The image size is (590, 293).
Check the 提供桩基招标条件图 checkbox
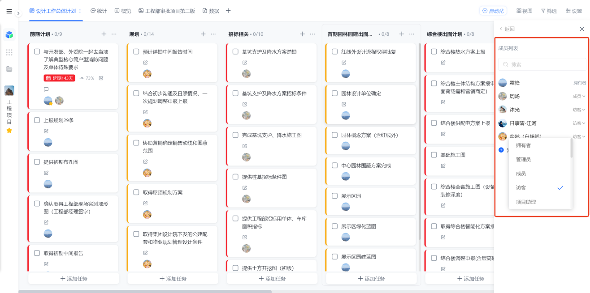coord(235,177)
